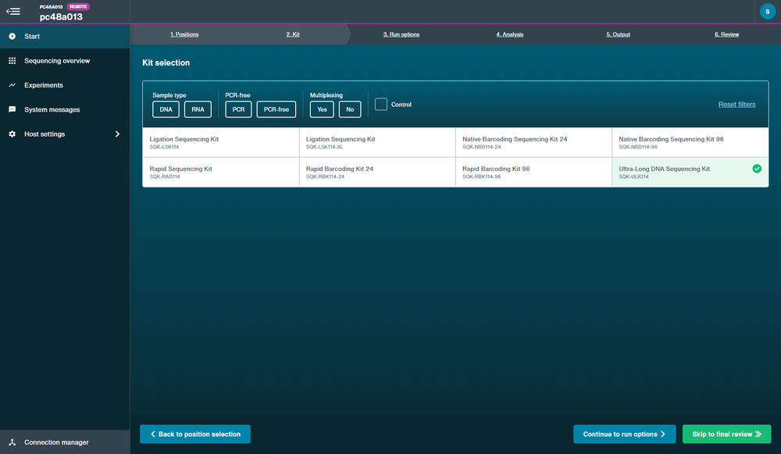The height and width of the screenshot is (454, 781).
Task: Go to step 6. Review
Action: (x=726, y=34)
